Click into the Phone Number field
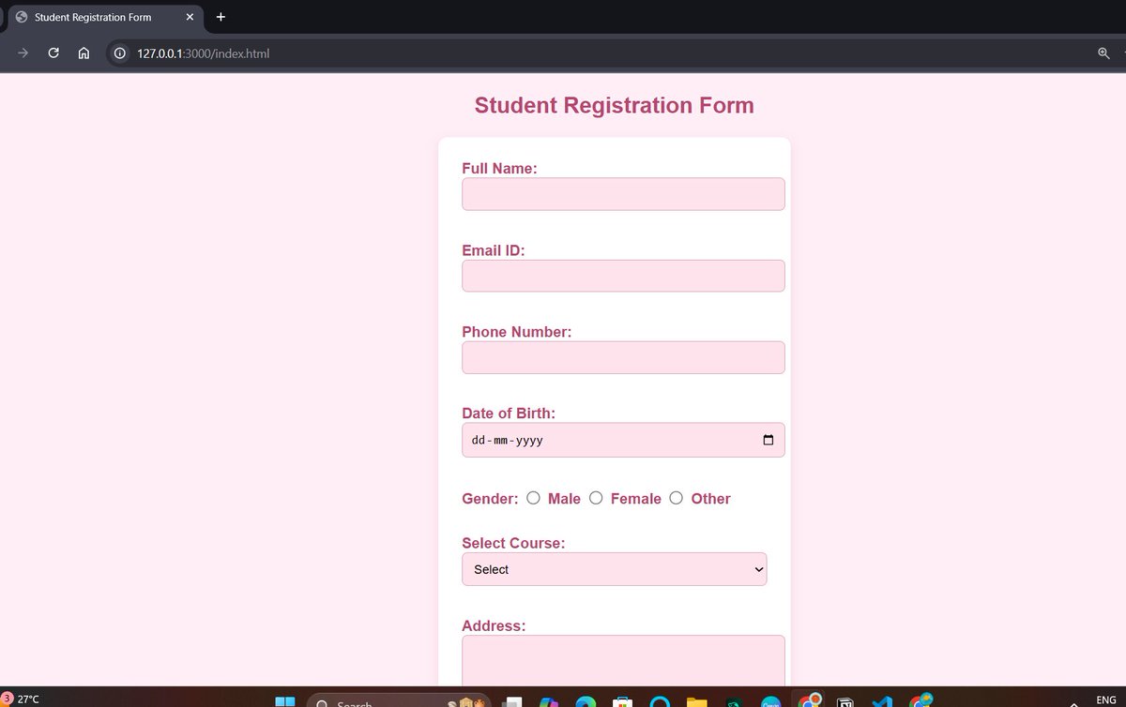The image size is (1126, 707). pos(623,357)
